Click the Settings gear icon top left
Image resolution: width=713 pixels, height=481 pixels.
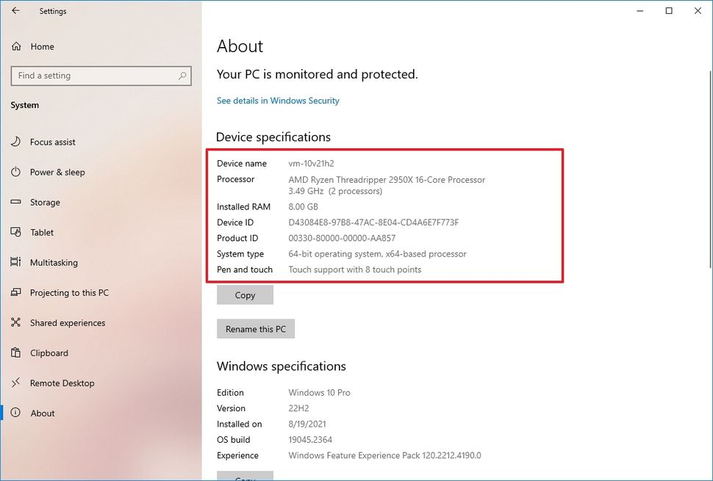coord(18,11)
